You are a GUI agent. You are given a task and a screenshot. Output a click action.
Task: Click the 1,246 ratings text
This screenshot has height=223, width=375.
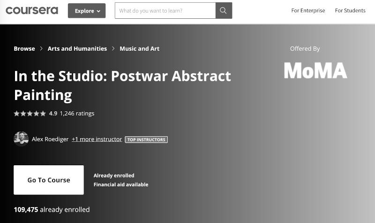[77, 114]
